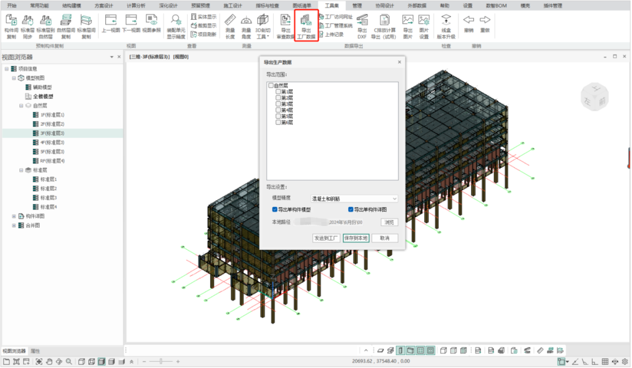Expand the 构件详图 tree node

pos(14,216)
